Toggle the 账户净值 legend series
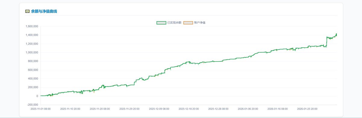Viewport: 362px width, 118px height. [195, 23]
